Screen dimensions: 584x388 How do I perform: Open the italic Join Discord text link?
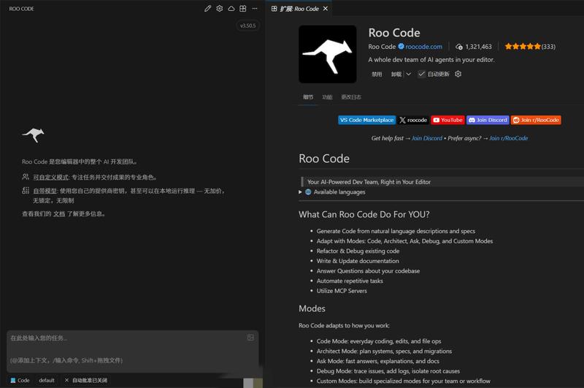click(x=427, y=138)
